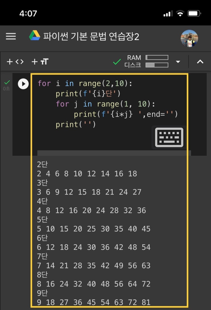Show the on-screen keyboard icon
Viewport: 211px width, 310px height.
pos(169,138)
